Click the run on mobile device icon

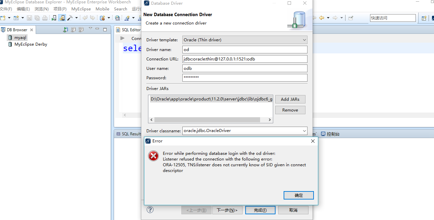54,18
